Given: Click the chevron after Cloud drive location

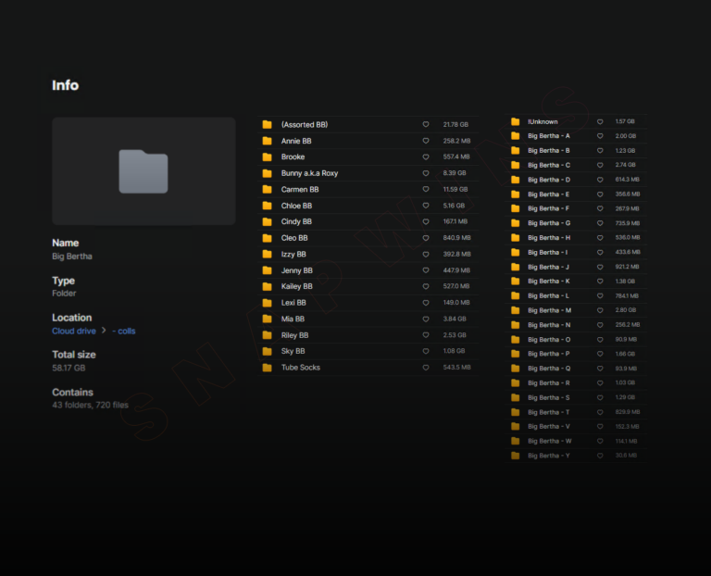Looking at the screenshot, I should 104,331.
